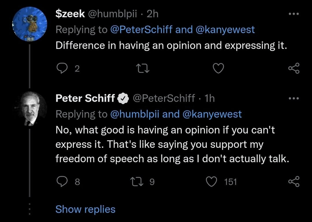Expand thread with Show replies
The width and height of the screenshot is (312, 222).
(x=85, y=209)
